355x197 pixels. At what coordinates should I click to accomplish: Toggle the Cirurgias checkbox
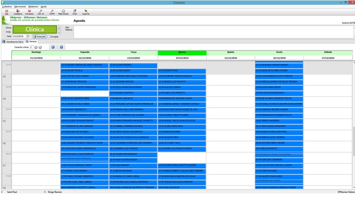(x=48, y=37)
